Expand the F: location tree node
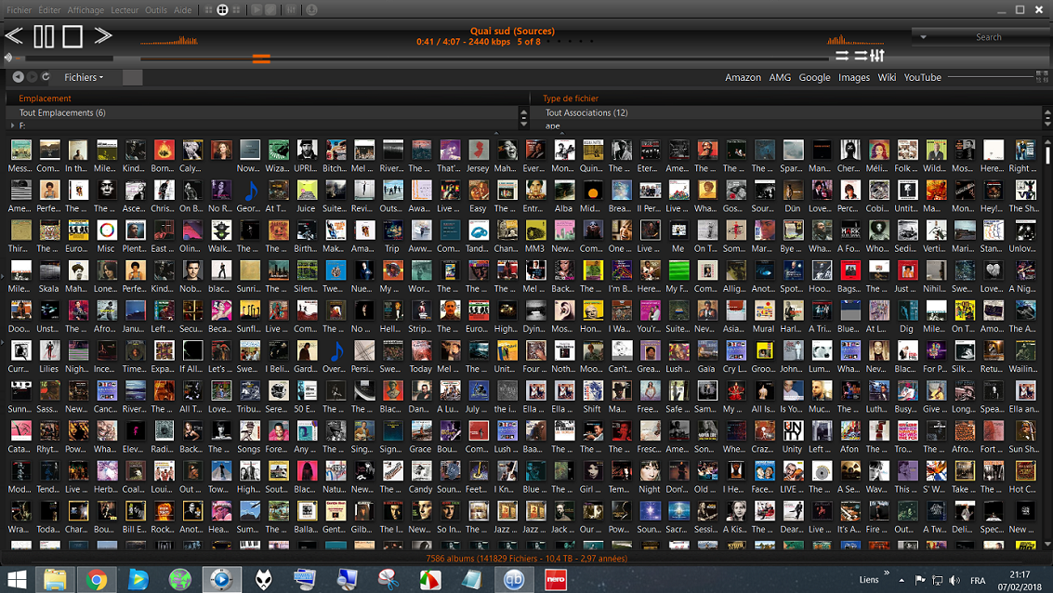This screenshot has width=1053, height=593. [x=12, y=125]
